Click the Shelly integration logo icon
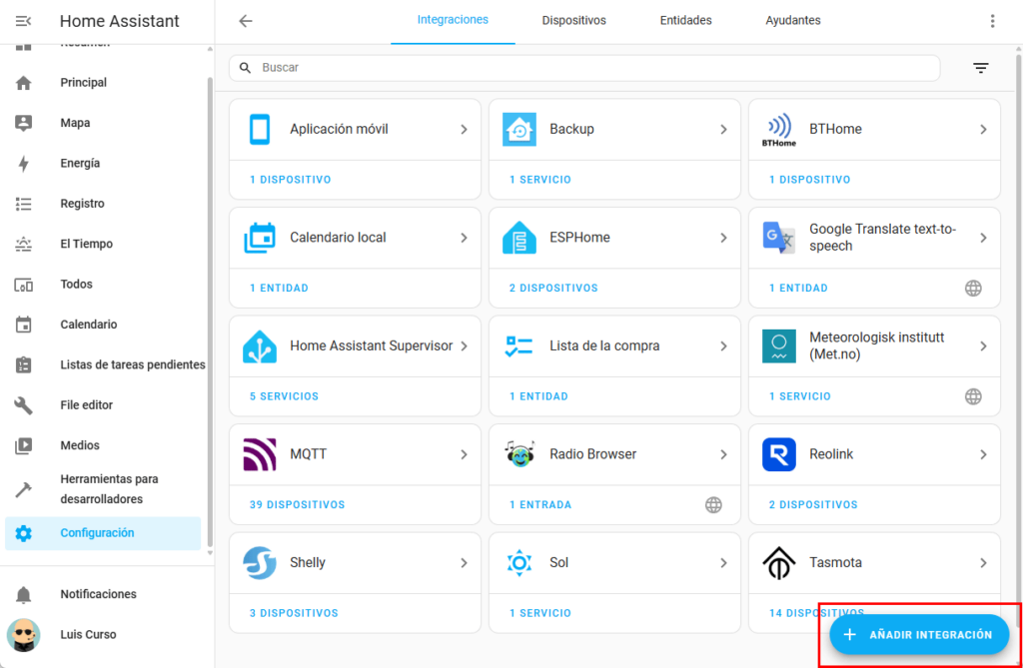The width and height of the screenshot is (1023, 668). [260, 562]
